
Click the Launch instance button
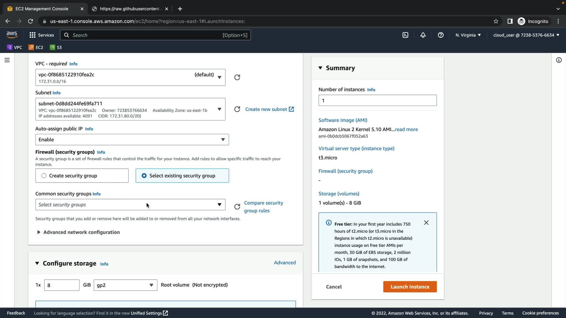(410, 287)
